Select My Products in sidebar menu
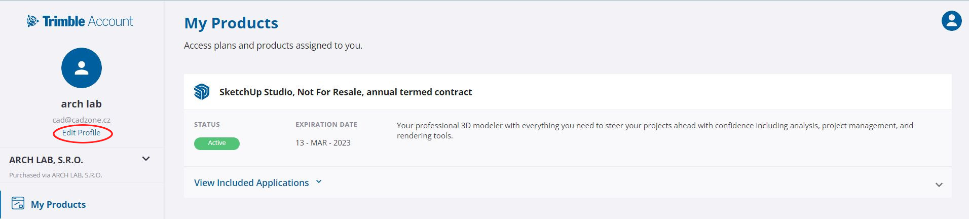This screenshot has height=219, width=969. (x=58, y=204)
